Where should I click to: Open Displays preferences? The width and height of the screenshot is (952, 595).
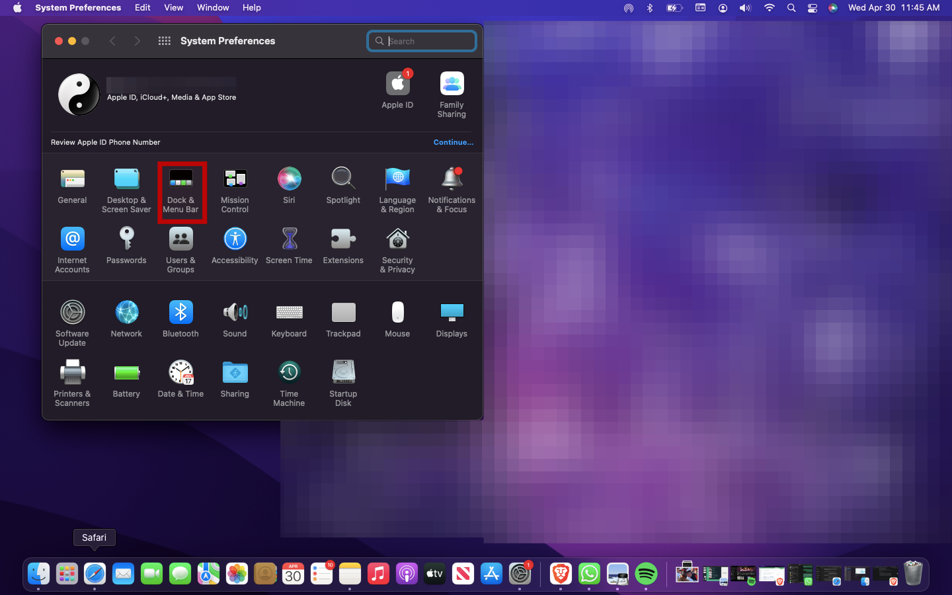(x=452, y=319)
